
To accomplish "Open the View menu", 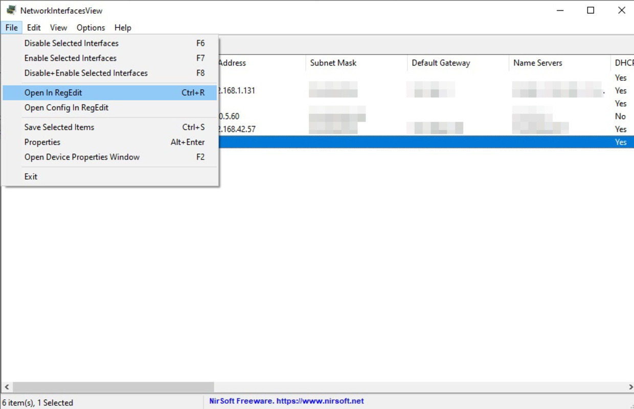I will [x=58, y=28].
